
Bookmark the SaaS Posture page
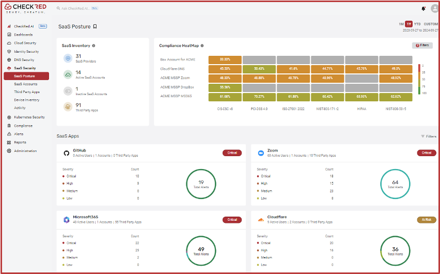pos(95,26)
